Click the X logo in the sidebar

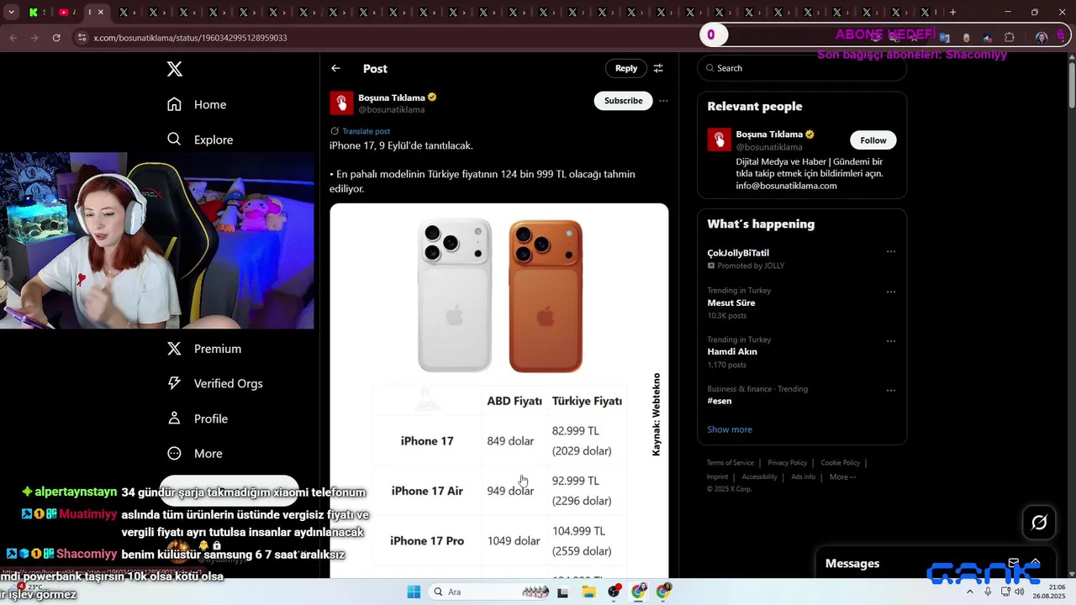point(175,69)
